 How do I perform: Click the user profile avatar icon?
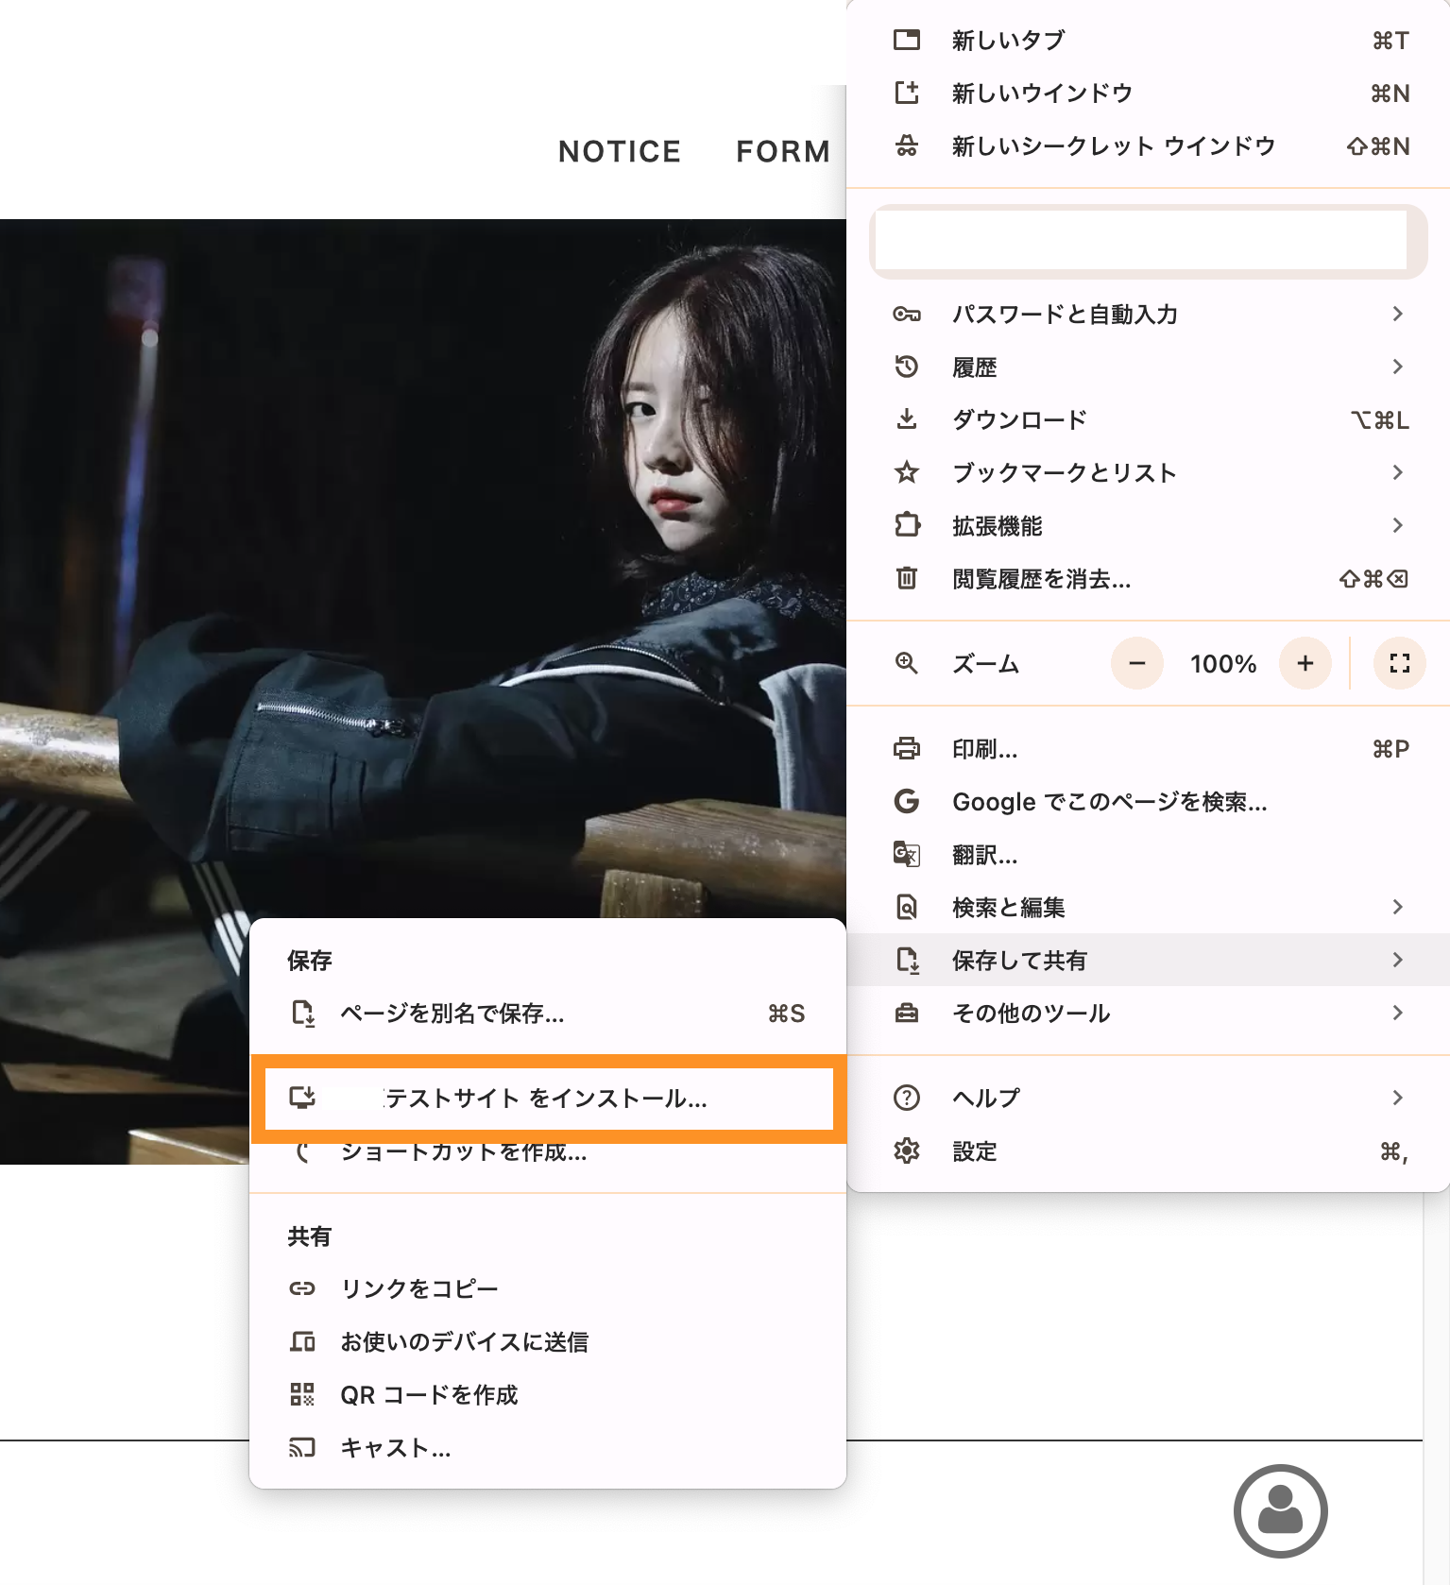tap(1280, 1510)
